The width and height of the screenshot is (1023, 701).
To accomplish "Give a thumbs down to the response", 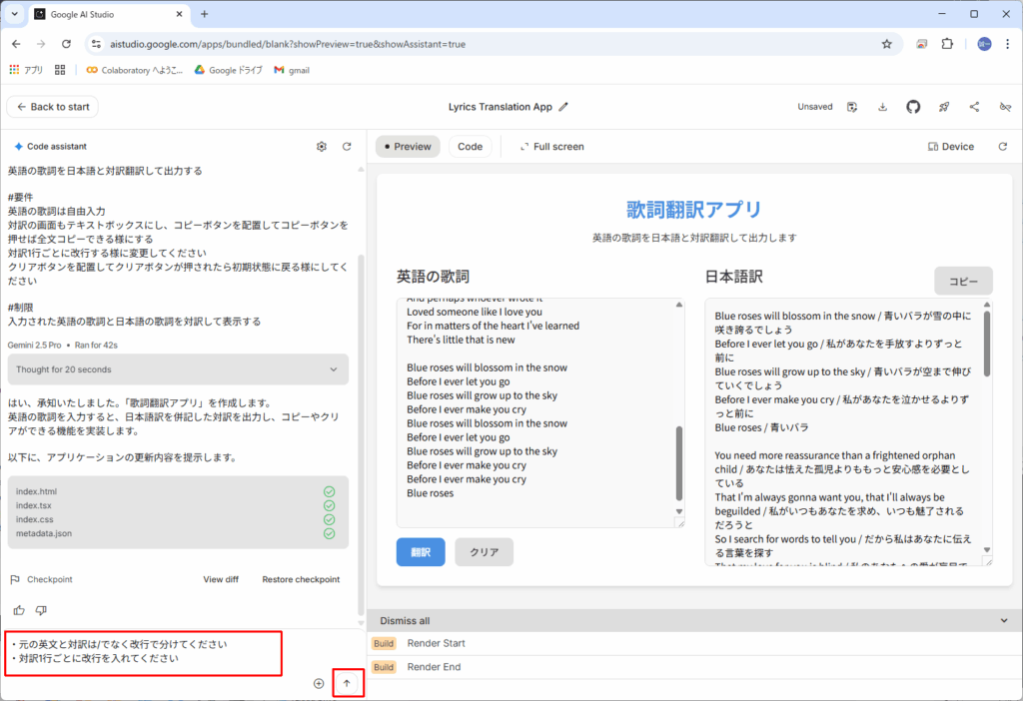I will point(41,610).
